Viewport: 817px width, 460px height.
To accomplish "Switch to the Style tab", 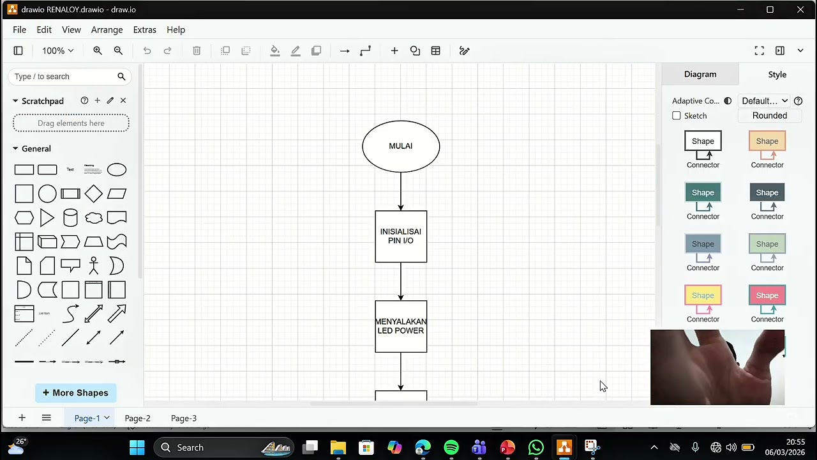I will (x=777, y=74).
